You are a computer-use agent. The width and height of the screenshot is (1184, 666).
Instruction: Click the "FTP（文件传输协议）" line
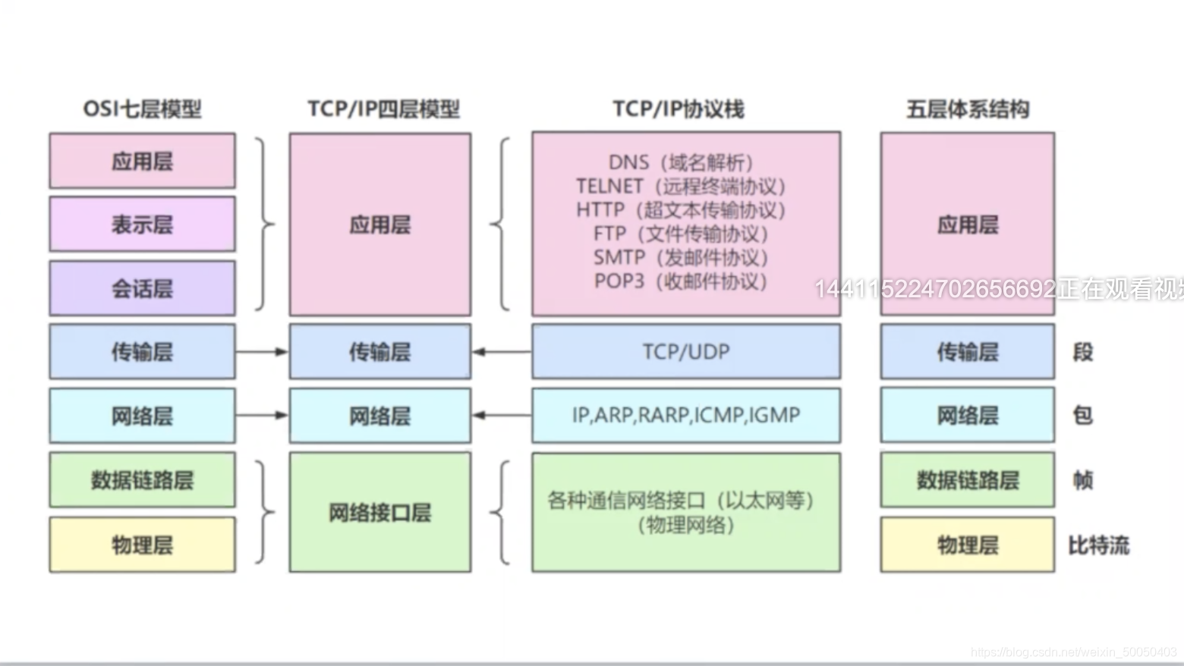click(680, 234)
